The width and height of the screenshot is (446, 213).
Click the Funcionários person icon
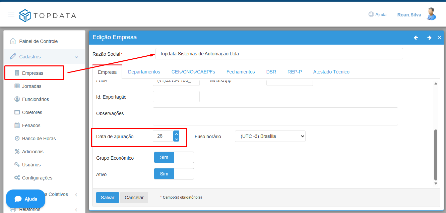(x=17, y=99)
